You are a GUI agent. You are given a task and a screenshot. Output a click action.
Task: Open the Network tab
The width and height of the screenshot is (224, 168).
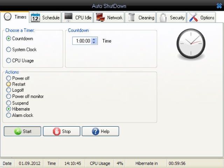[109, 17]
